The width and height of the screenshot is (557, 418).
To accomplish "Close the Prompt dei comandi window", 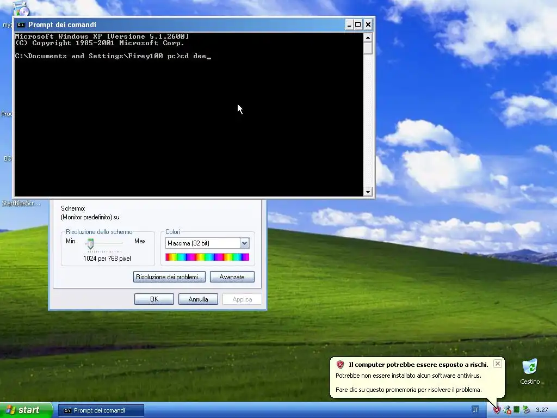I will point(368,24).
